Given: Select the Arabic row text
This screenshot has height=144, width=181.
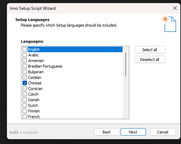Looking at the screenshot, I should (33, 55).
